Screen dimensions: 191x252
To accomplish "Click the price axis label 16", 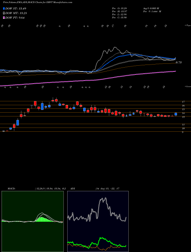I will pyautogui.click(x=183, y=106).
